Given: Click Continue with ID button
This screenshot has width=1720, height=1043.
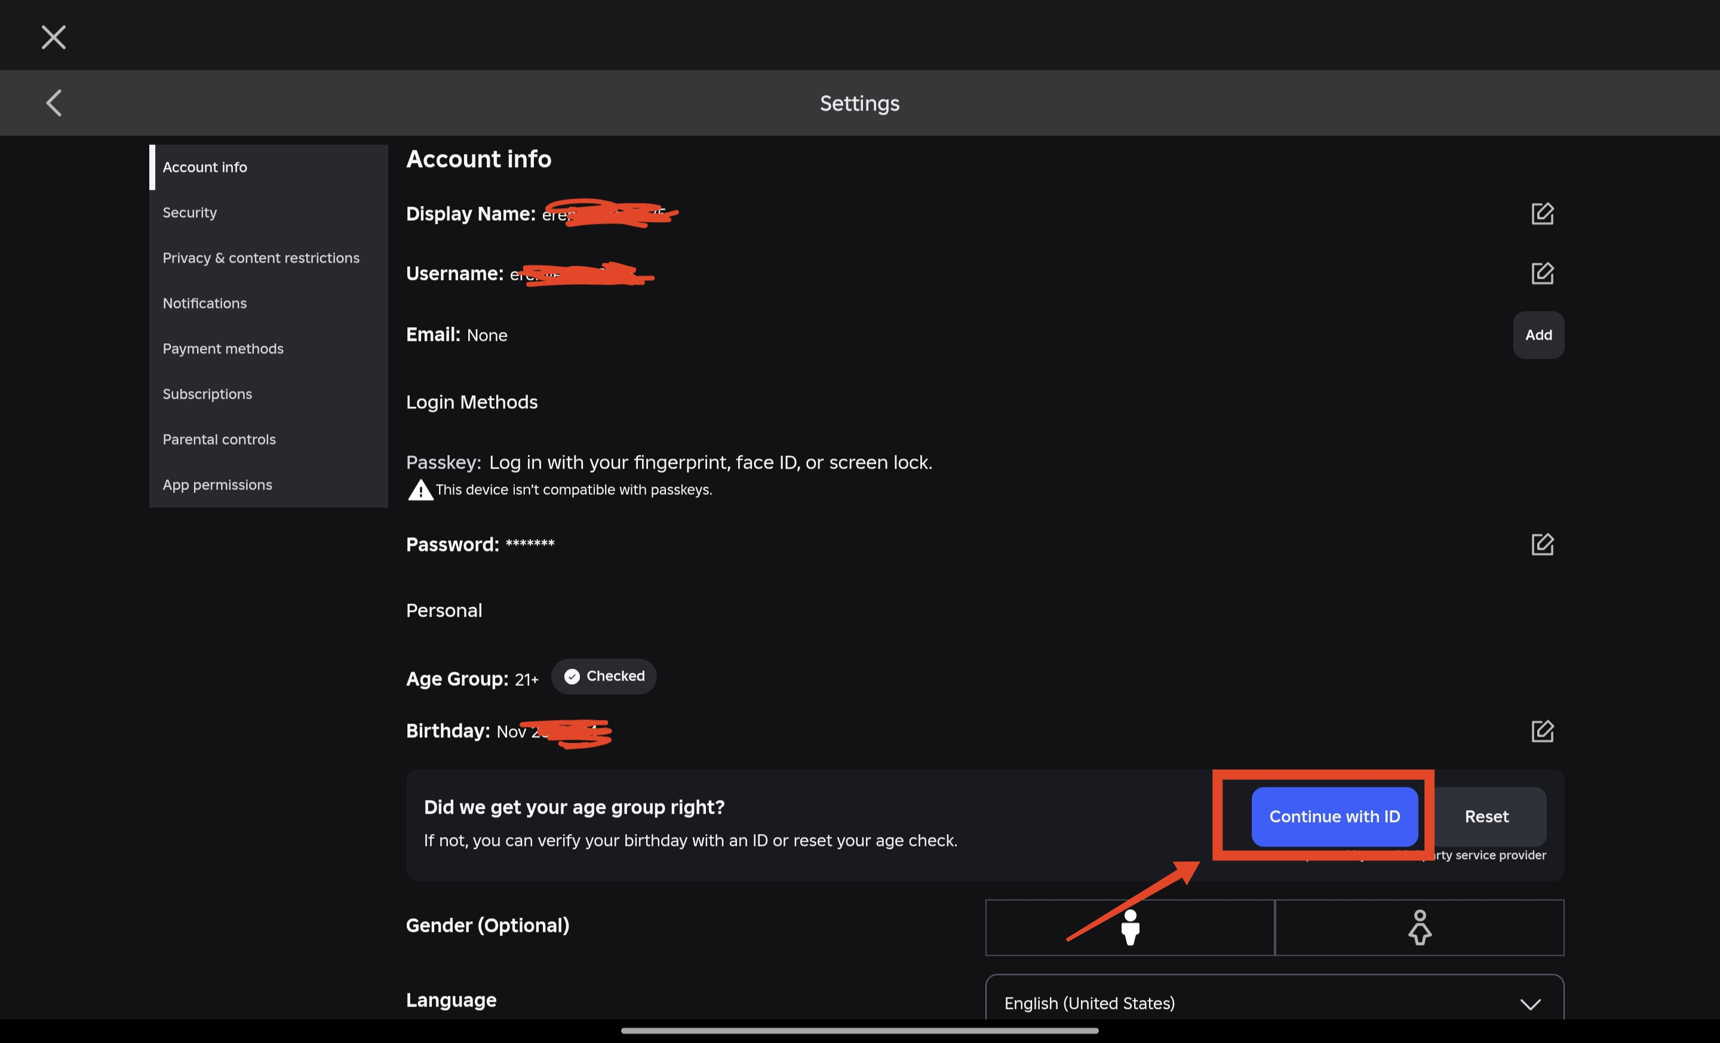Looking at the screenshot, I should click(1334, 816).
